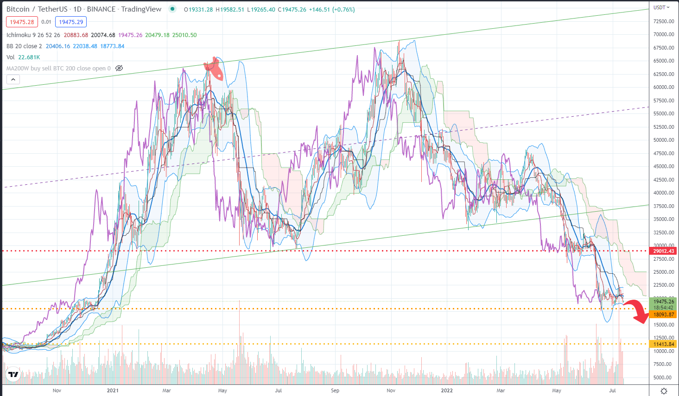Click the green market status dot
679x396 pixels.
tap(172, 9)
